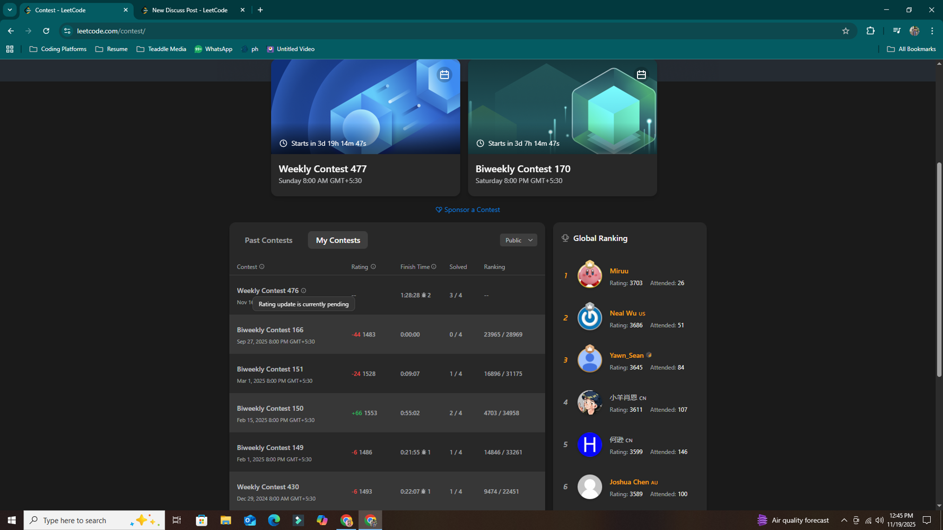Open the Public visibility dropdown

(x=518, y=240)
